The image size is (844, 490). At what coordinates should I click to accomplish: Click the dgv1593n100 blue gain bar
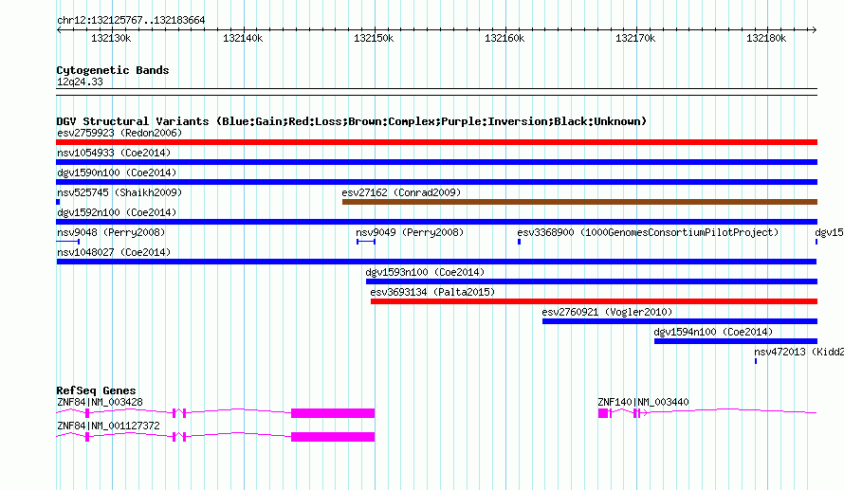click(592, 281)
